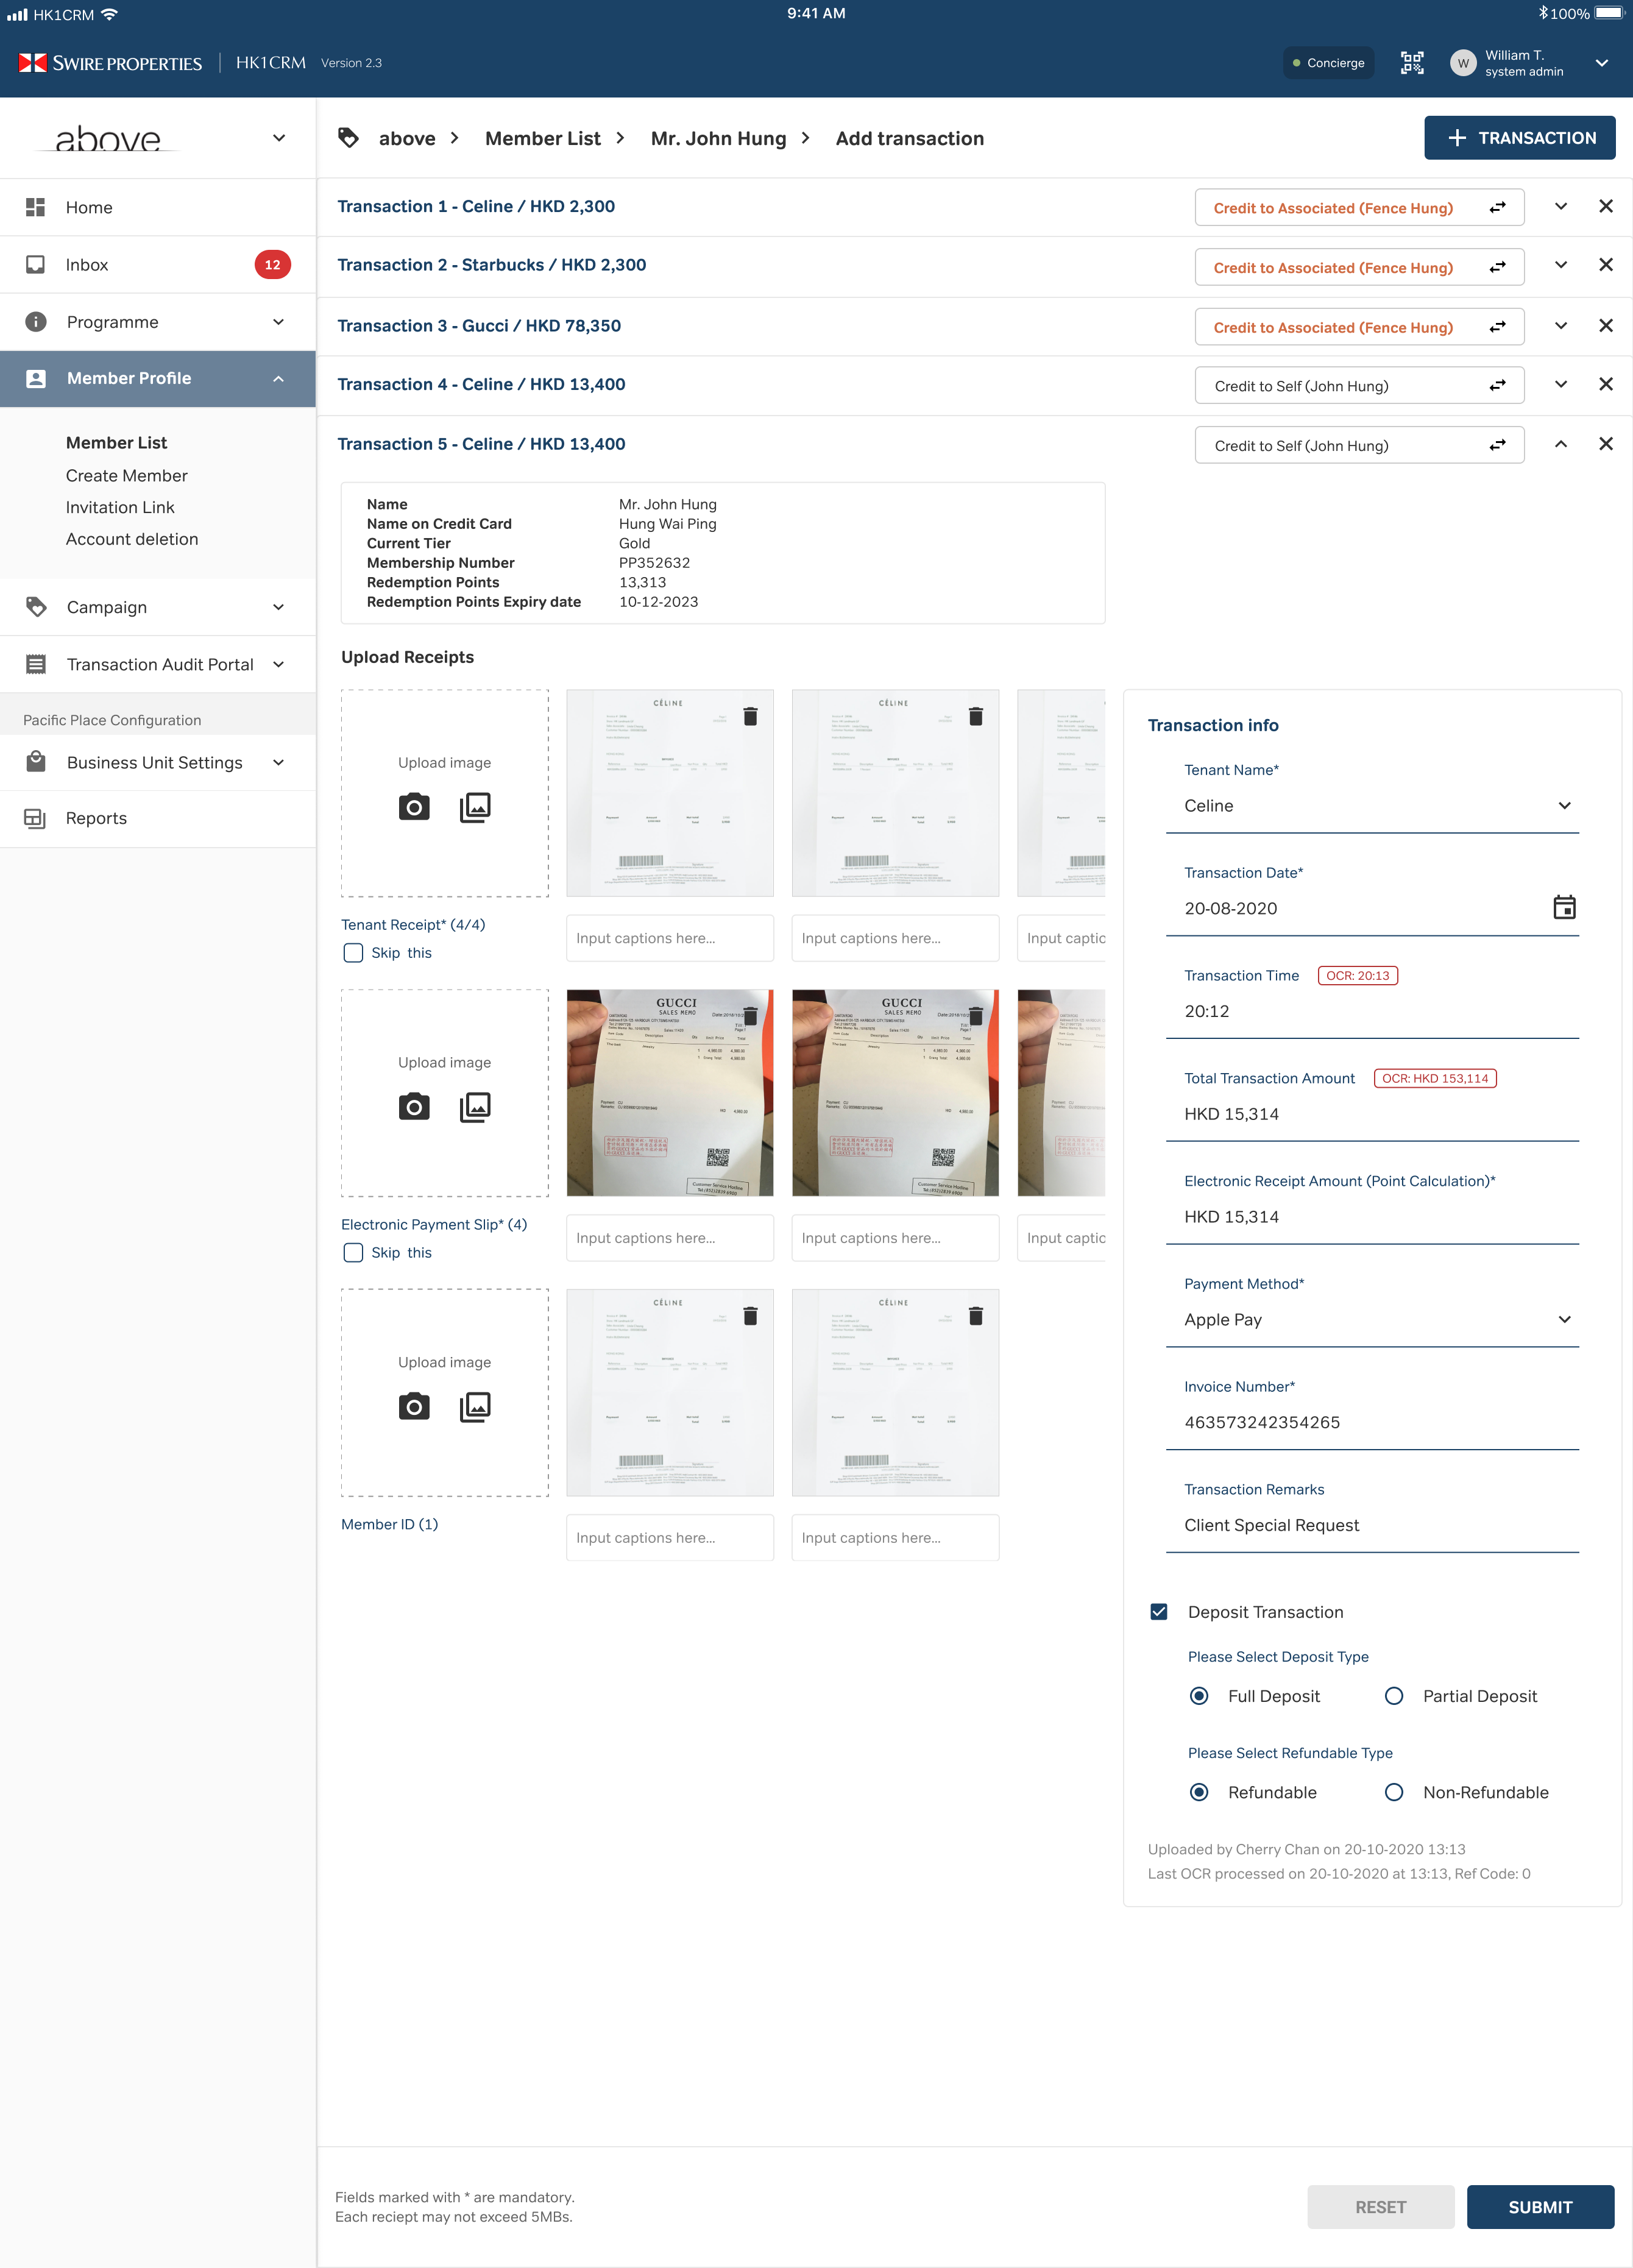Image resolution: width=1633 pixels, height=2268 pixels.
Task: Open Transaction 2 - Starbucks header link
Action: (491, 265)
